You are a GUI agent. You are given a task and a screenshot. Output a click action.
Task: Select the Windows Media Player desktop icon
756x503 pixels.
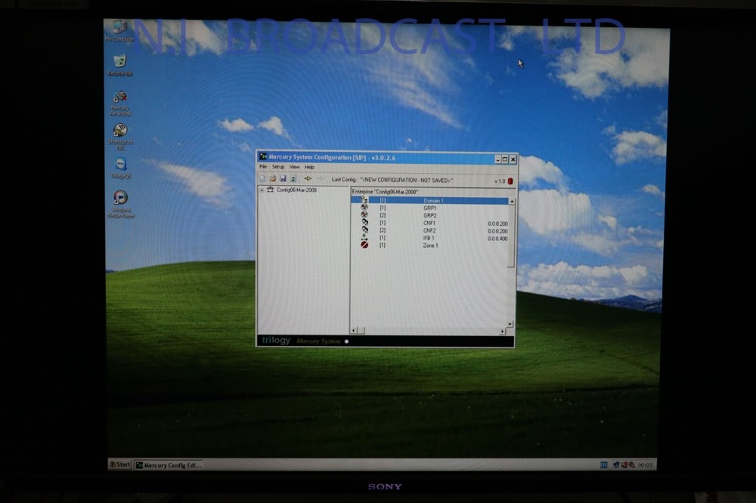(x=120, y=198)
